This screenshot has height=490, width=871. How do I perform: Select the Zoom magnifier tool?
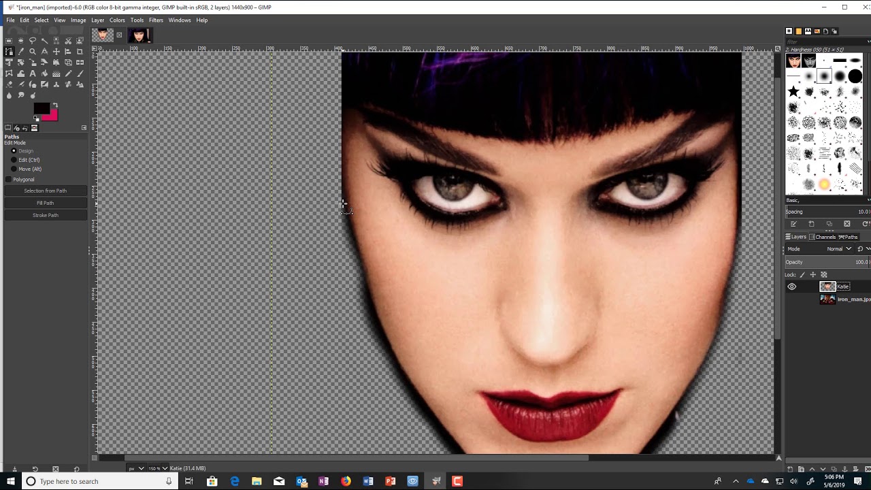point(33,52)
